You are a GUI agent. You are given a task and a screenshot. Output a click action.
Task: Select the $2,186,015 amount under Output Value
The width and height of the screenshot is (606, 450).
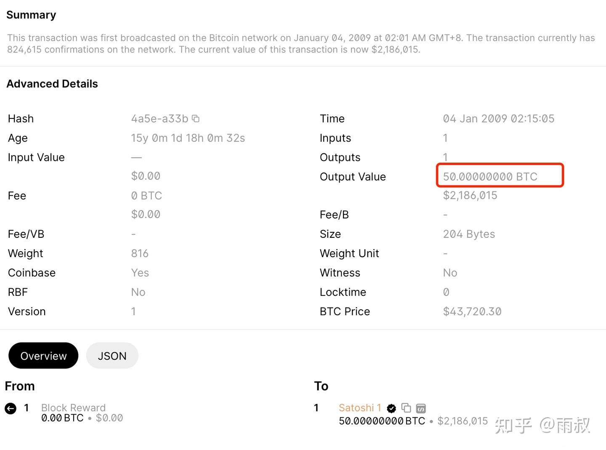pyautogui.click(x=470, y=195)
